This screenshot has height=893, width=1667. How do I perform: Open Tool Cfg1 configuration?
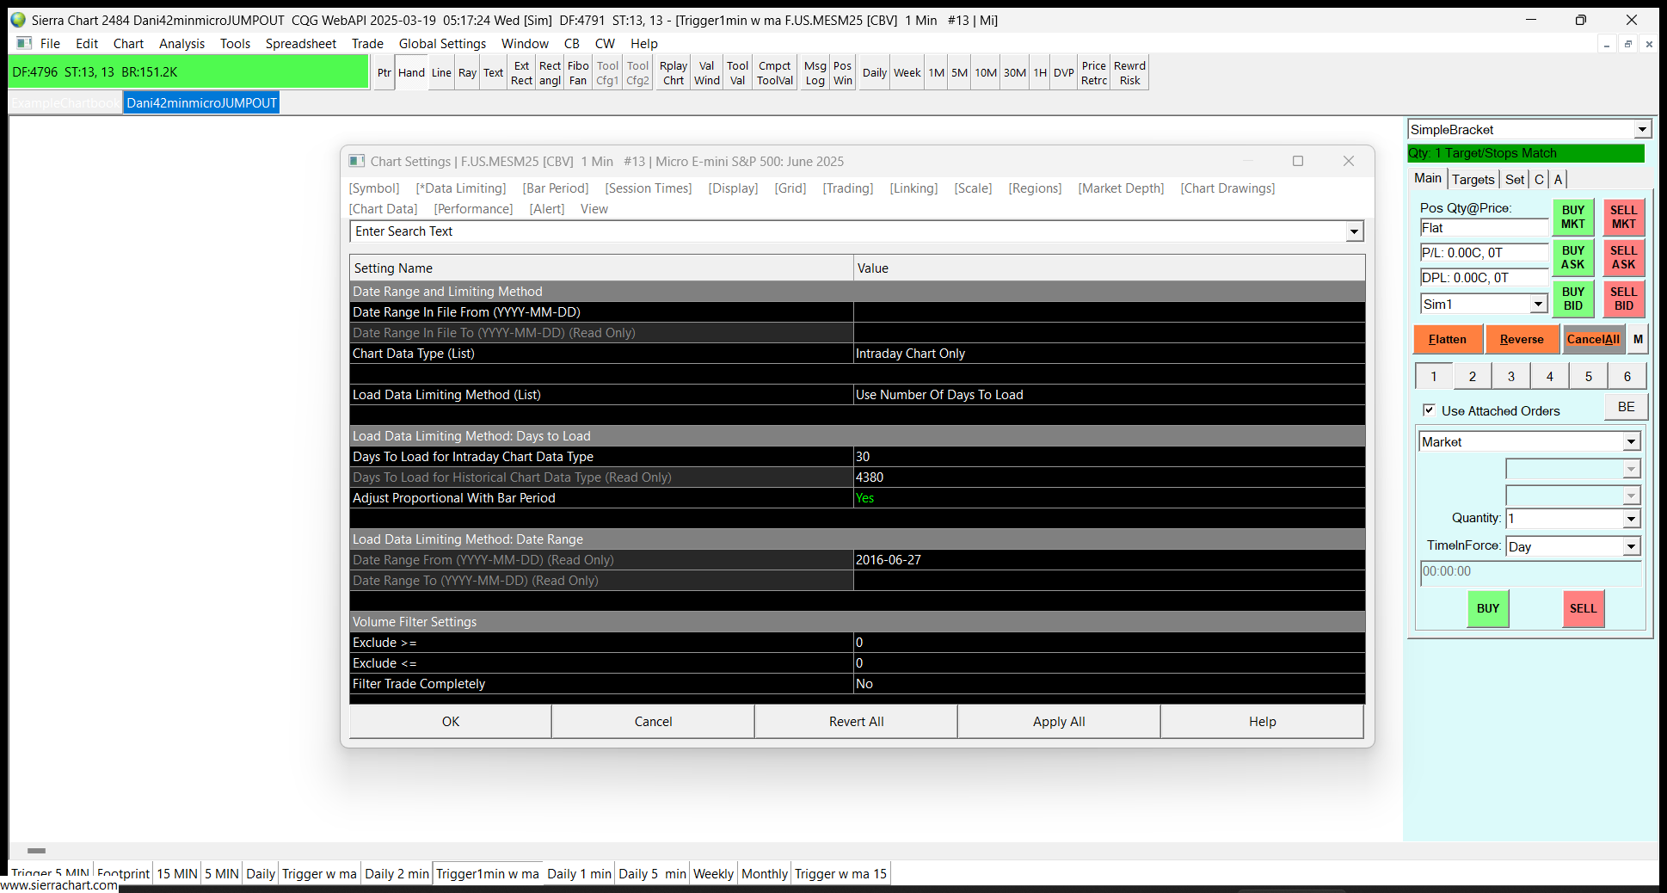[x=607, y=73]
